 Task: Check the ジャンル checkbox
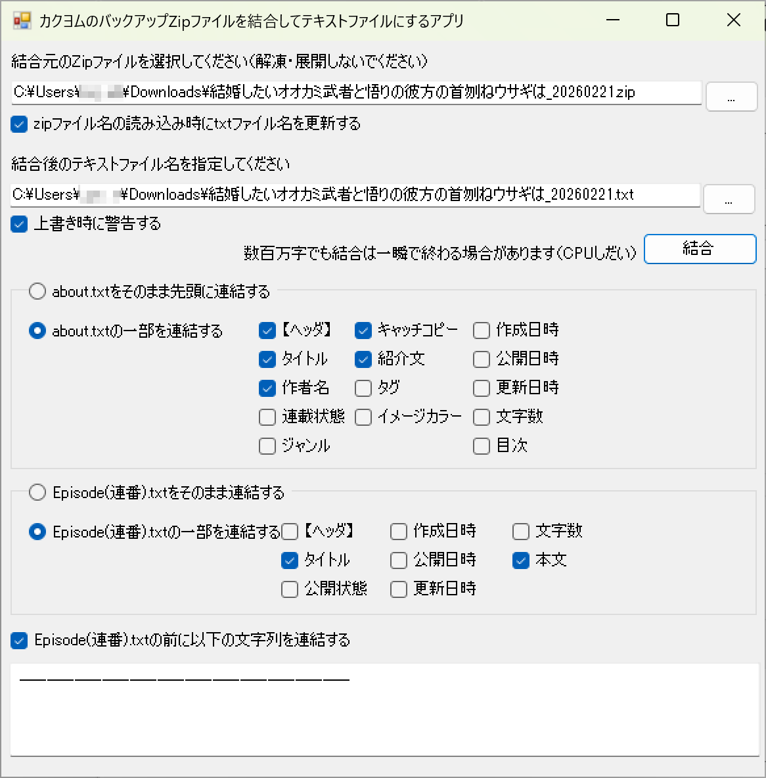pyautogui.click(x=267, y=446)
